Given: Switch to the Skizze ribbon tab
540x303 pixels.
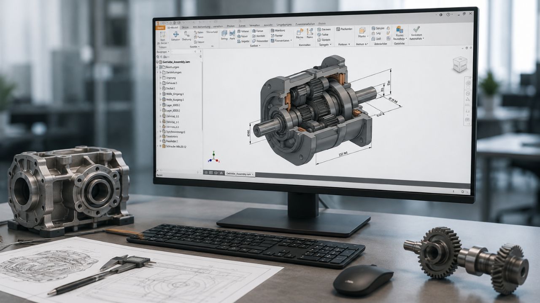Looking at the screenshot, I should tap(185, 27).
